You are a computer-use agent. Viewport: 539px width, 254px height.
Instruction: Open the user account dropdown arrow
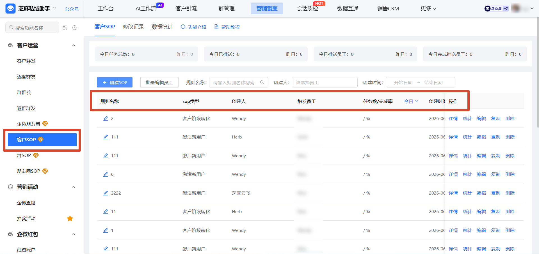pyautogui.click(x=532, y=8)
